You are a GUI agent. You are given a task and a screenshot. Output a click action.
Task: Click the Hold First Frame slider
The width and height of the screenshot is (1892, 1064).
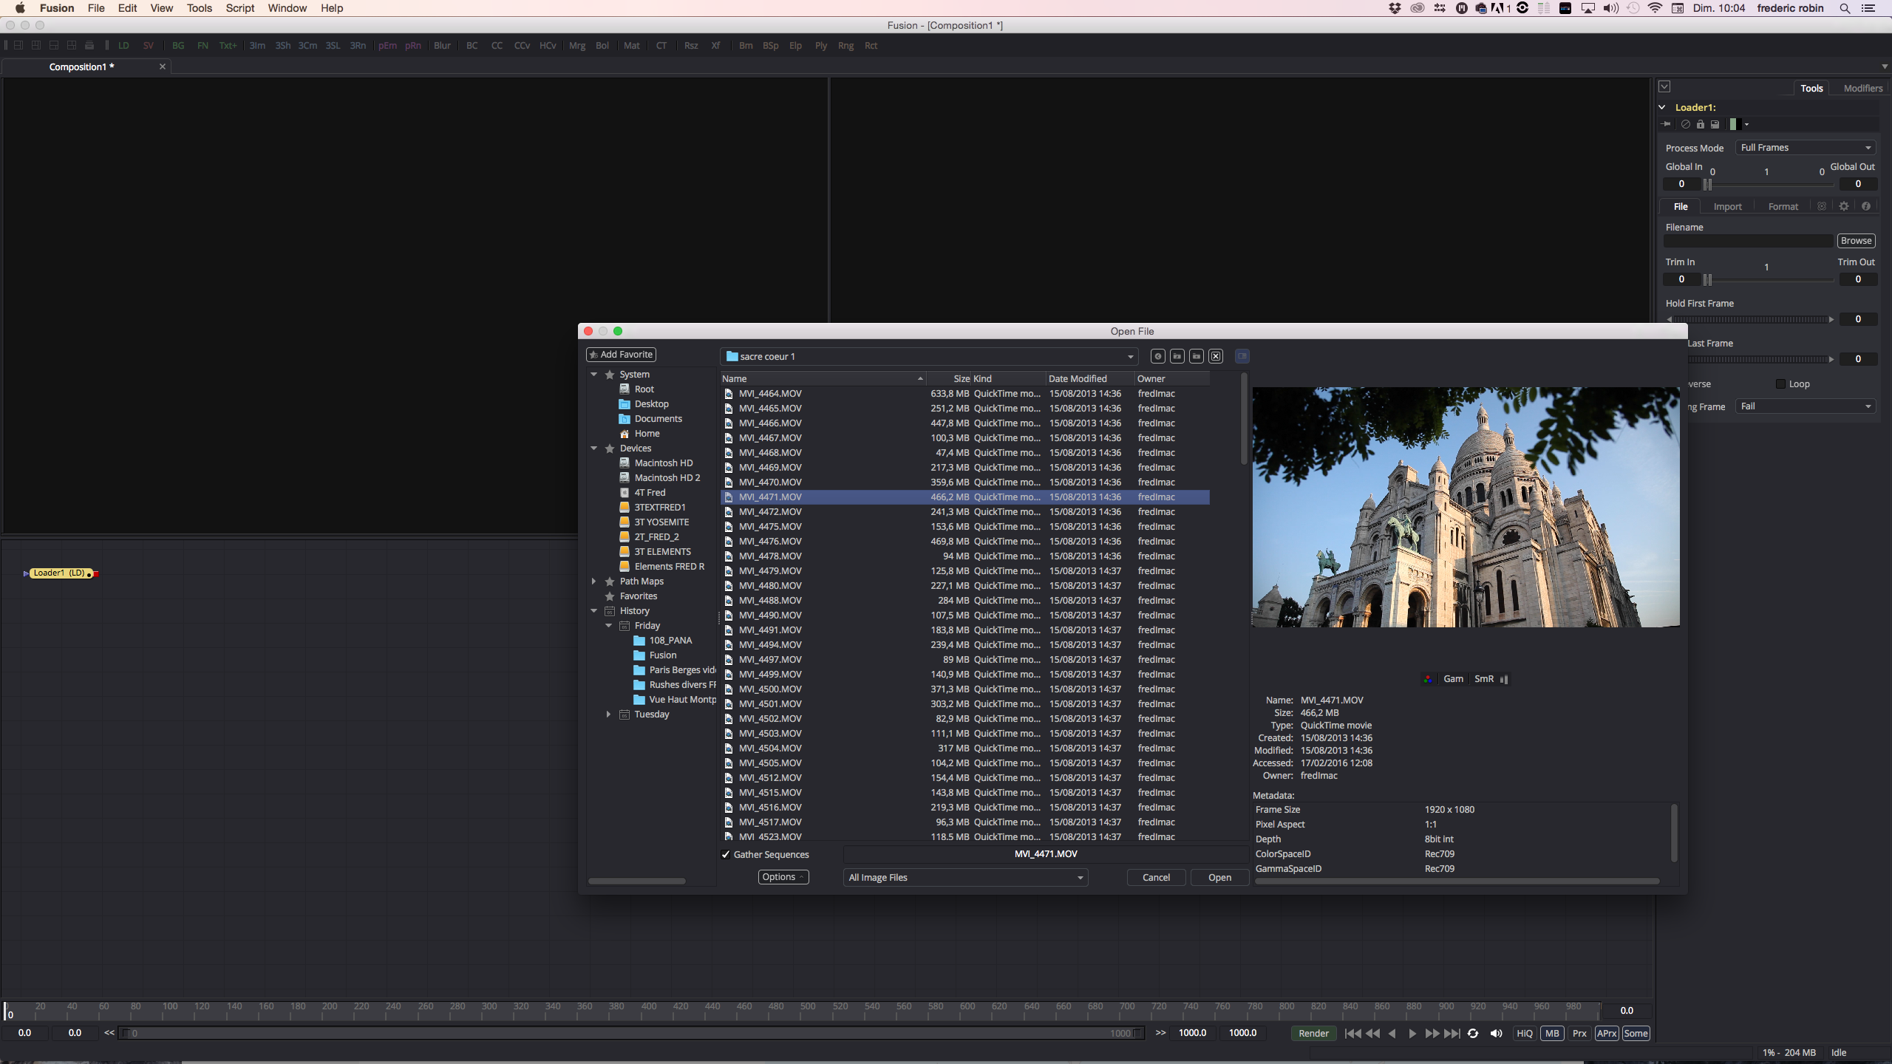[x=1750, y=319]
